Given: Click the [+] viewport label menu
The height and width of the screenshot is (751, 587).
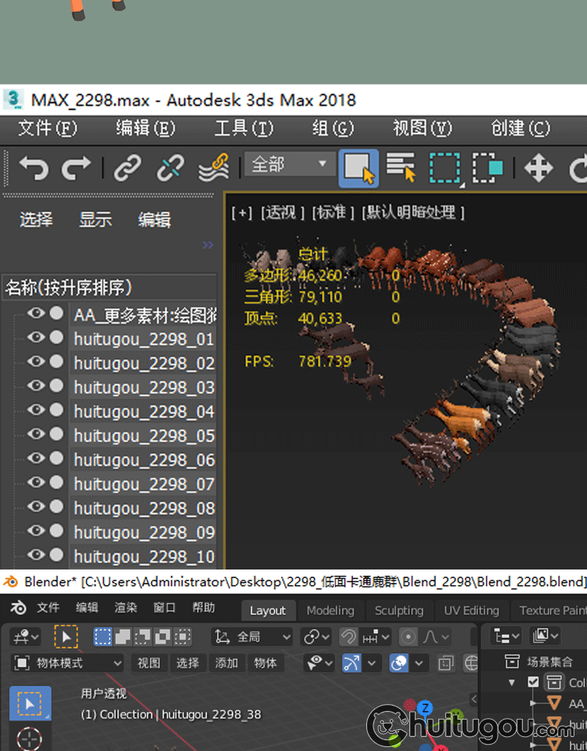Looking at the screenshot, I should click(242, 212).
